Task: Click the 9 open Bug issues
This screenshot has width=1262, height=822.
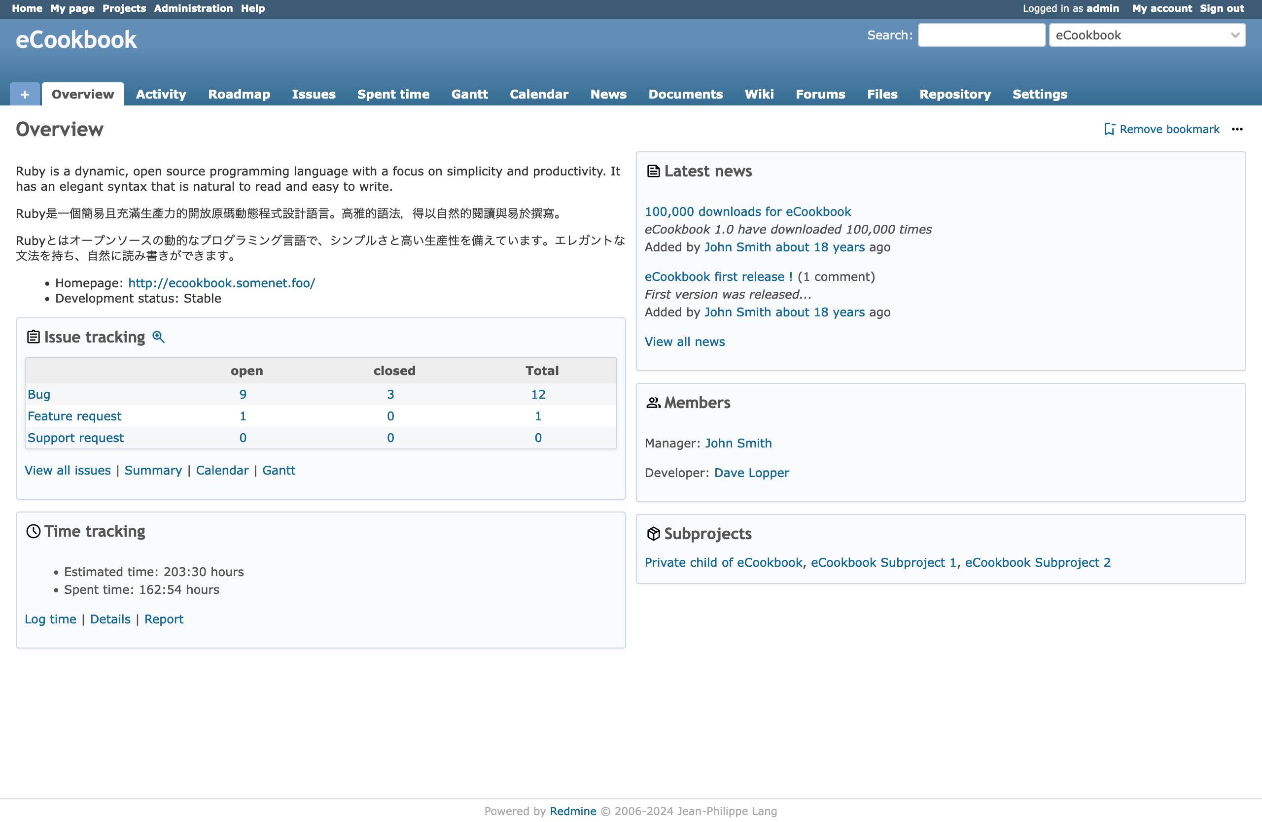Action: coord(243,394)
